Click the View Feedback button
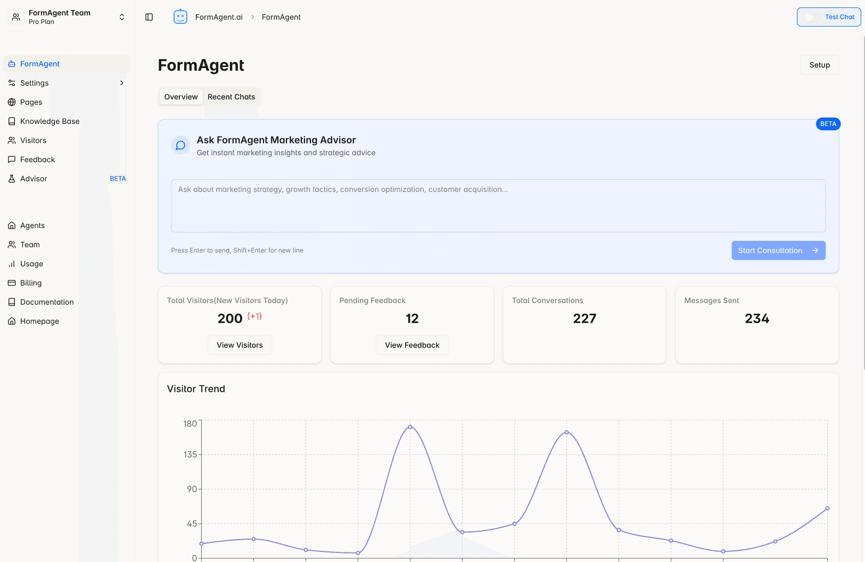Viewport: 865px width, 562px height. tap(412, 345)
